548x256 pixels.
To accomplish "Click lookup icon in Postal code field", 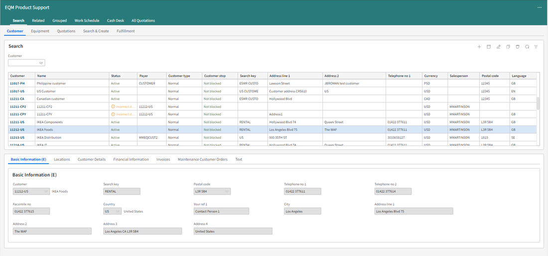I will [227, 192].
